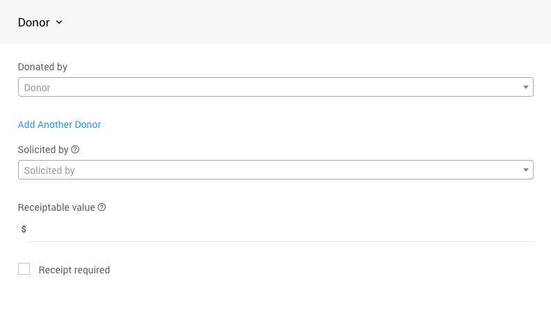Click the gray Donor header bar
Viewport: 551px width, 313px height.
click(x=313, y=22)
